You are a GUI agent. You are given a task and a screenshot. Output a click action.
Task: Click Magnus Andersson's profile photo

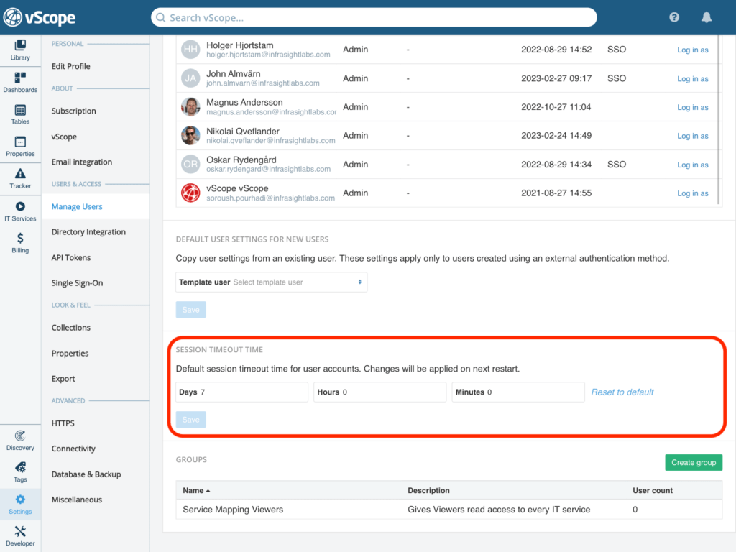point(190,107)
